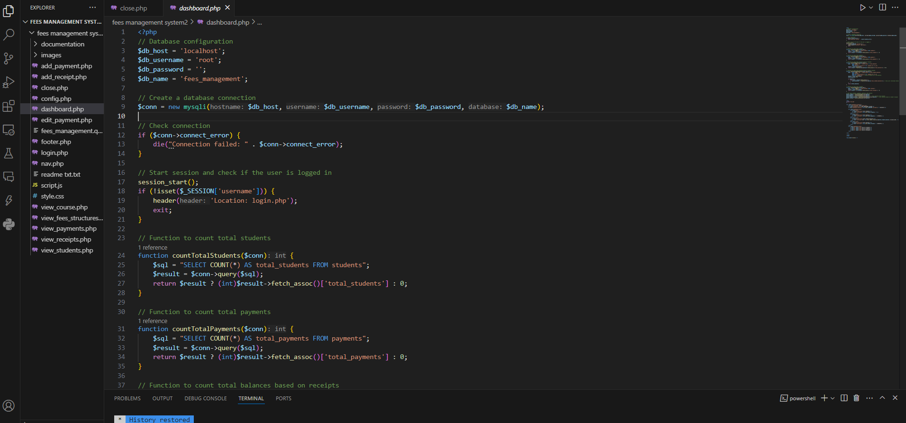906x423 pixels.
Task: Open footer.php in the explorer
Action: [x=62, y=142]
